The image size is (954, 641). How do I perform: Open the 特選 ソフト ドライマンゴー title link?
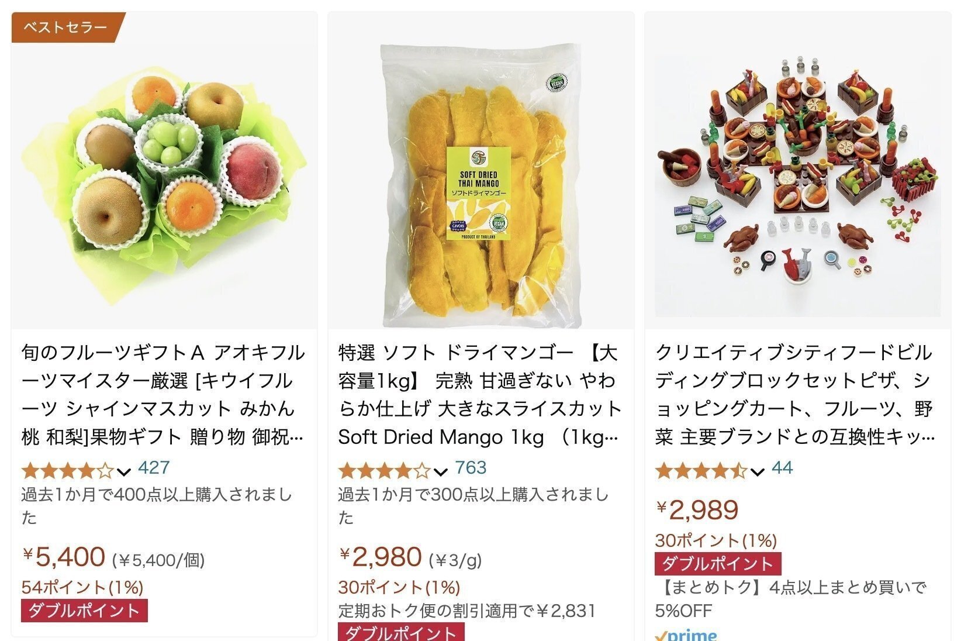480,395
